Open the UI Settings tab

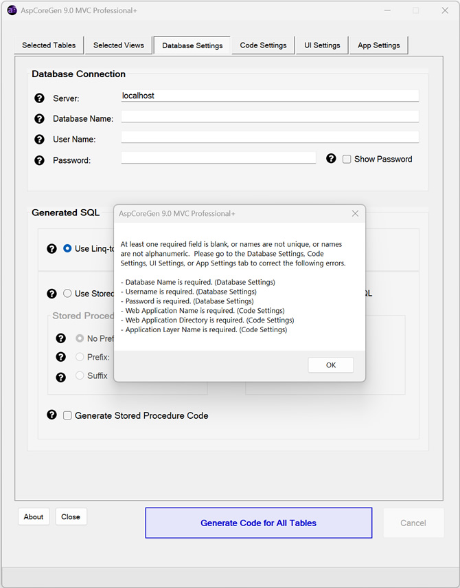click(x=322, y=45)
